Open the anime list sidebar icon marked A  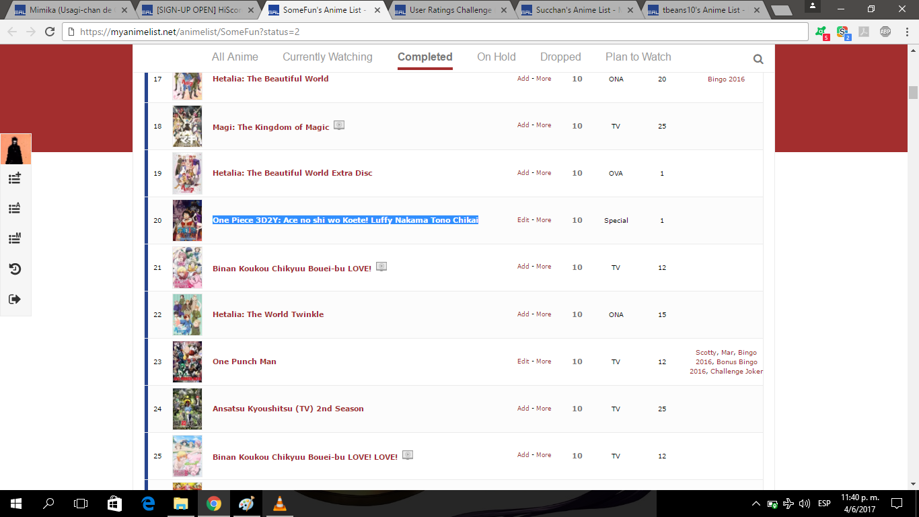[x=15, y=208]
